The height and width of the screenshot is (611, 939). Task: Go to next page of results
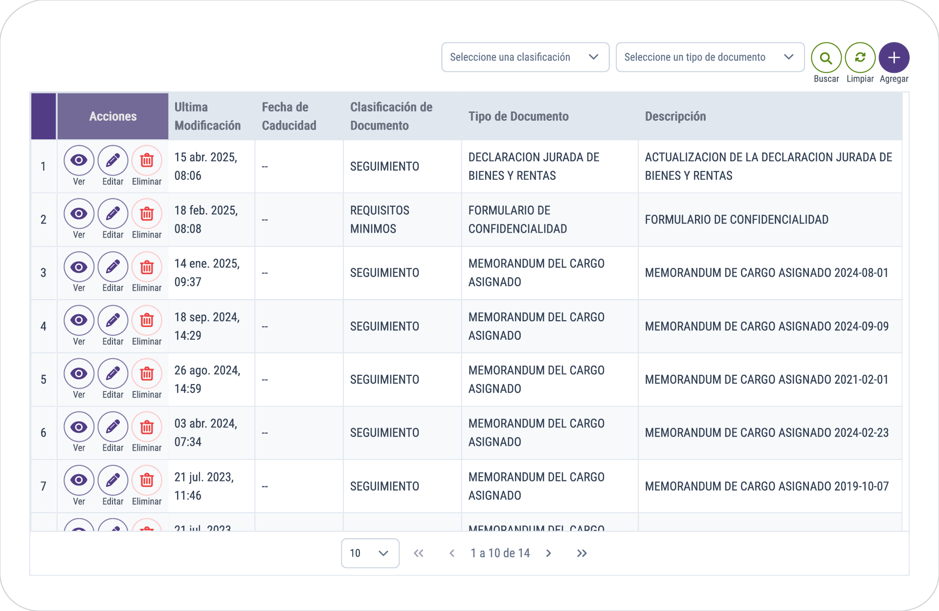(549, 553)
